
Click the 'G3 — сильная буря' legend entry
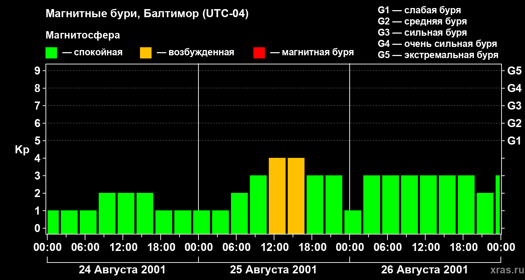[x=422, y=33]
